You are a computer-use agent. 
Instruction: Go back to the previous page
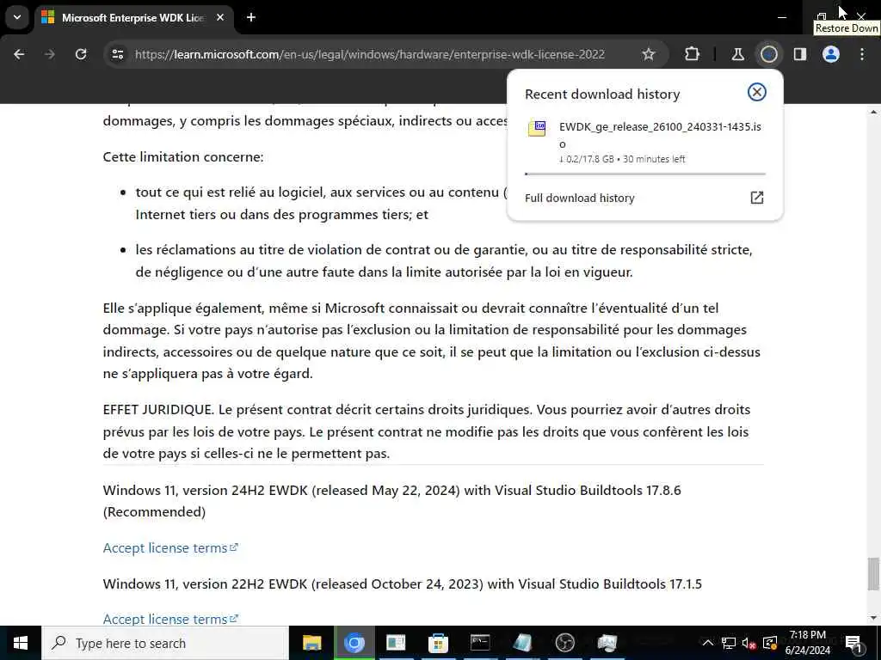(19, 54)
